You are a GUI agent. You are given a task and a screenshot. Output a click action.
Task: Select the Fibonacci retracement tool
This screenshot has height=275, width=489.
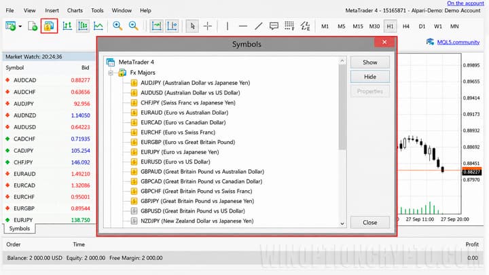305,26
